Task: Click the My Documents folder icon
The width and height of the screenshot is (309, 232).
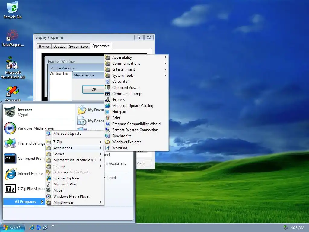Action: [x=82, y=110]
